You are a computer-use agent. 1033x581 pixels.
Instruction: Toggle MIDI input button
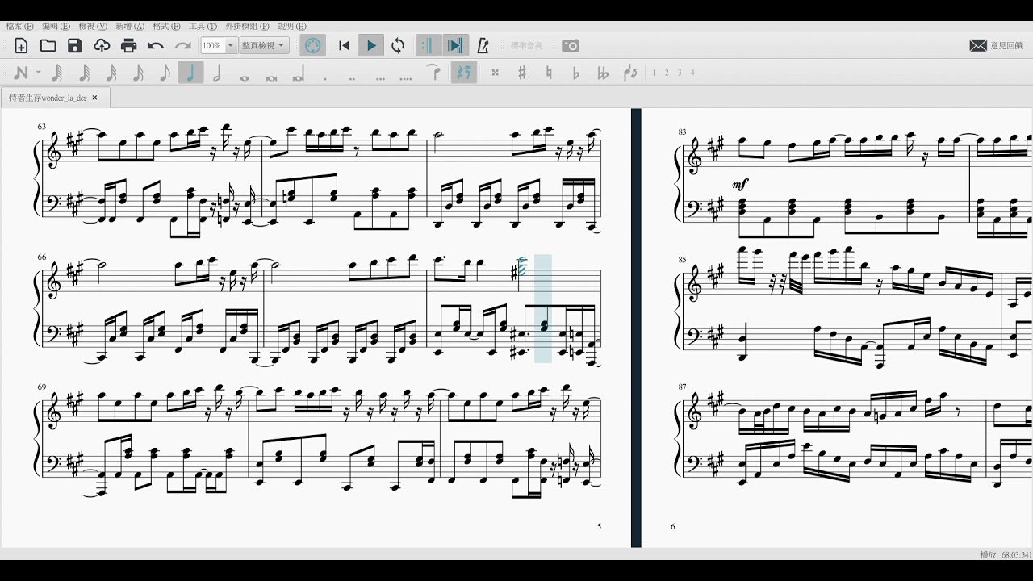[x=313, y=46]
